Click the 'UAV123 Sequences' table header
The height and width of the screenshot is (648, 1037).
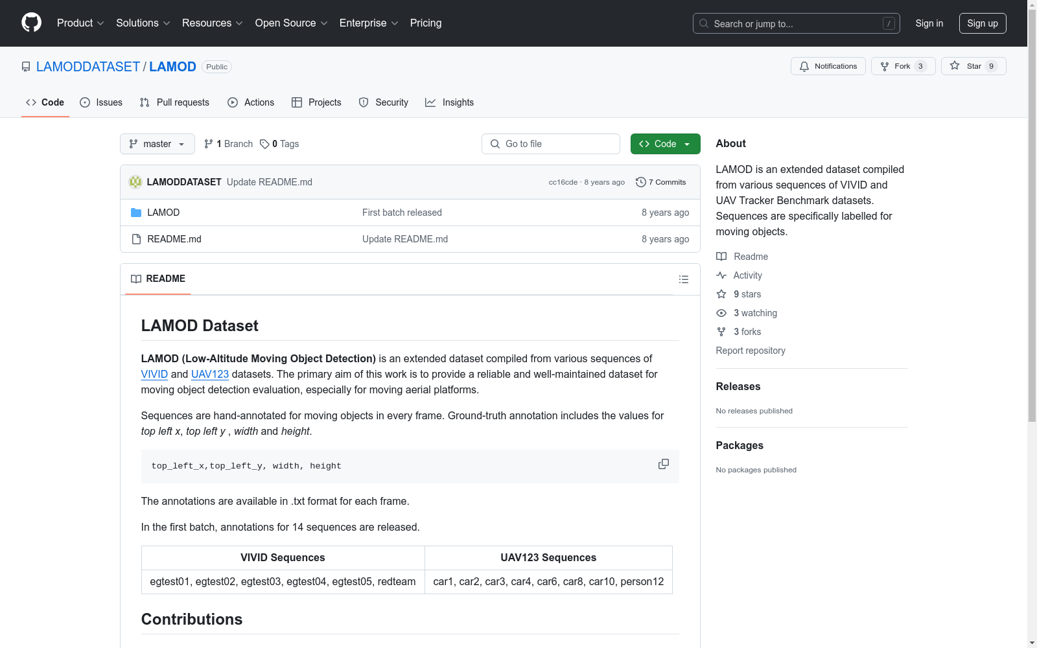pyautogui.click(x=548, y=558)
